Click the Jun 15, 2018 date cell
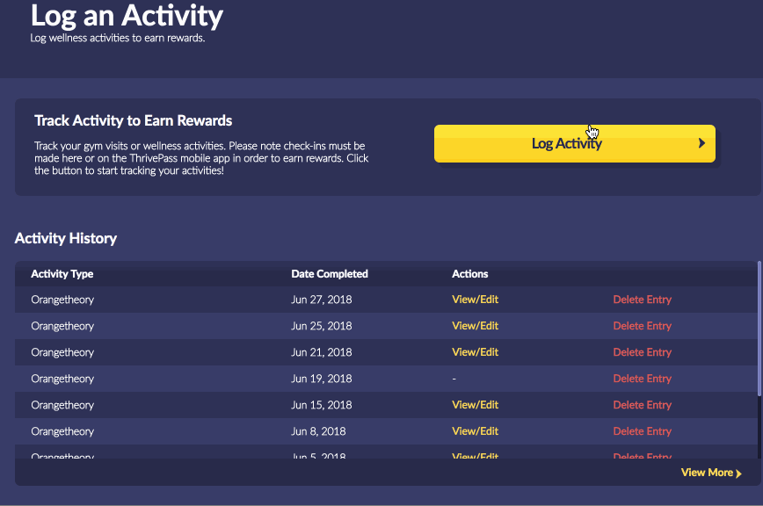763x506 pixels. [321, 405]
